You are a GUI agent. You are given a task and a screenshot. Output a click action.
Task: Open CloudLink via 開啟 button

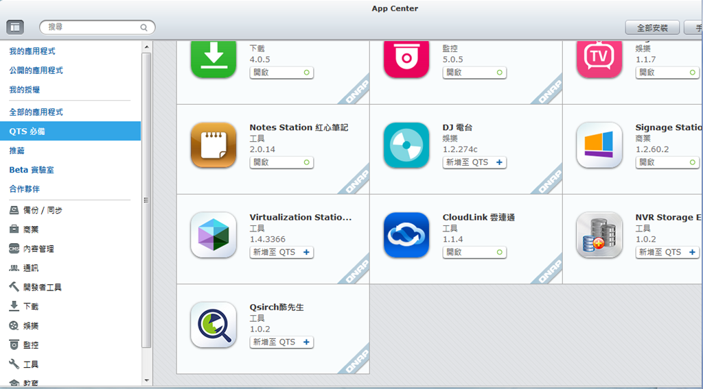[x=474, y=252]
